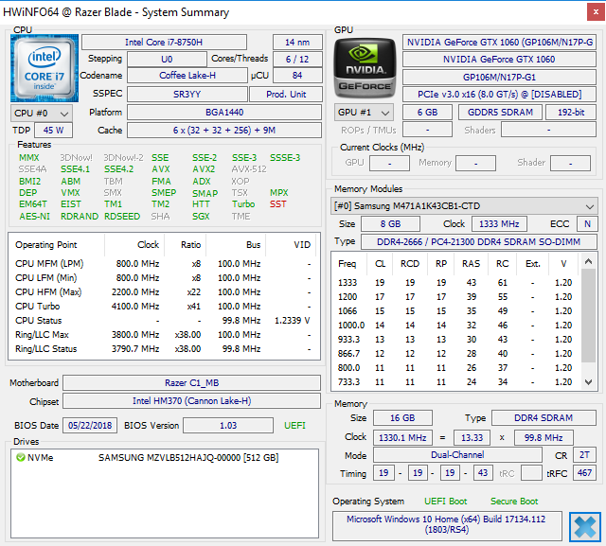Click the memory Clock 1330.1 MHz field
Viewport: 606px width, 546px height.
coord(402,437)
